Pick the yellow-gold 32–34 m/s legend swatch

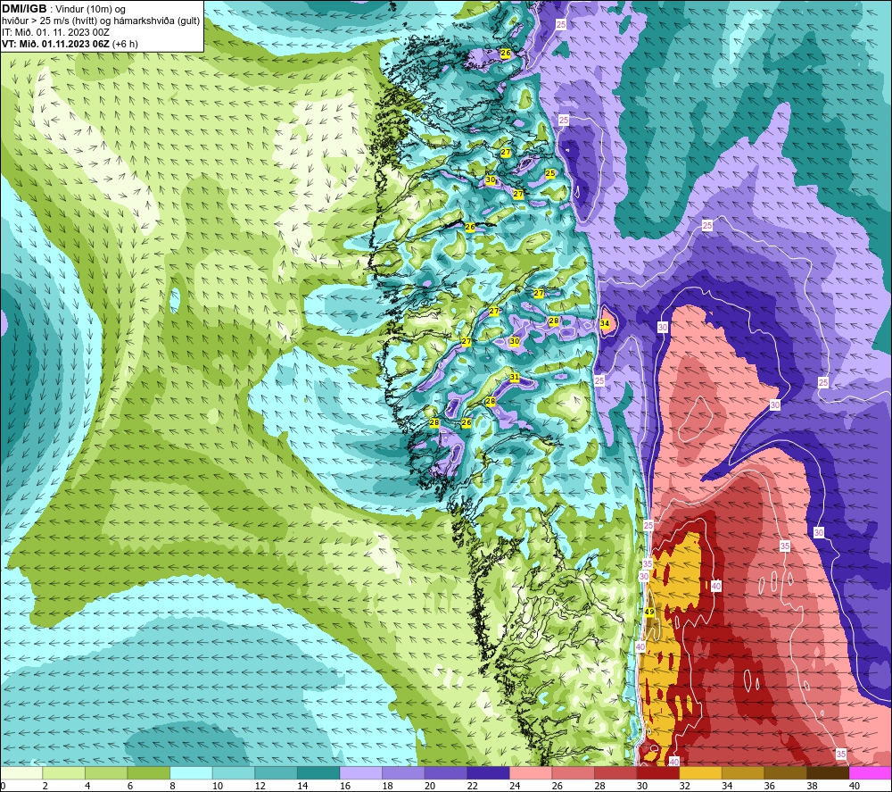700,773
